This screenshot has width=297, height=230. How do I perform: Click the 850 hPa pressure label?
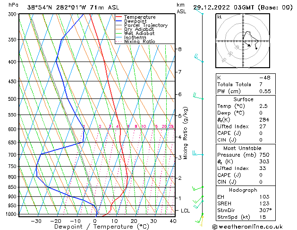coord(13,187)
